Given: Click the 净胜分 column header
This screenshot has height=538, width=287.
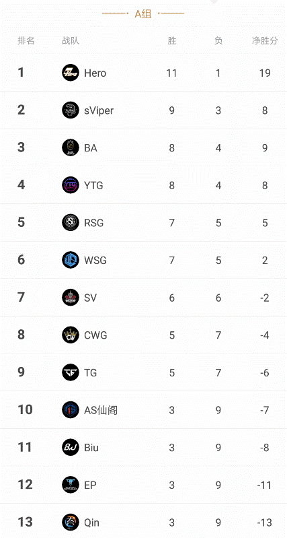Looking at the screenshot, I should pyautogui.click(x=265, y=41).
